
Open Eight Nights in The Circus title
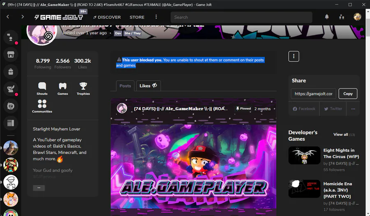pyautogui.click(x=341, y=153)
